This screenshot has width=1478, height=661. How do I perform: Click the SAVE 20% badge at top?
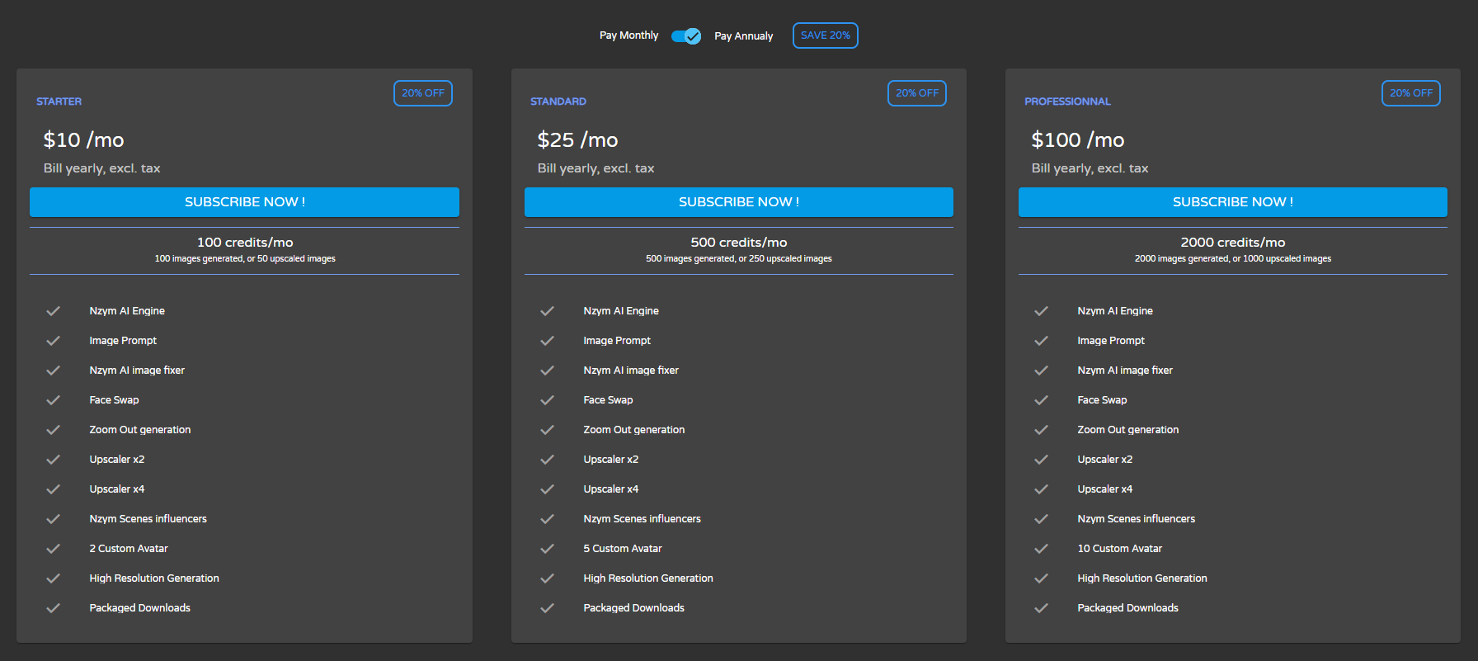coord(825,35)
